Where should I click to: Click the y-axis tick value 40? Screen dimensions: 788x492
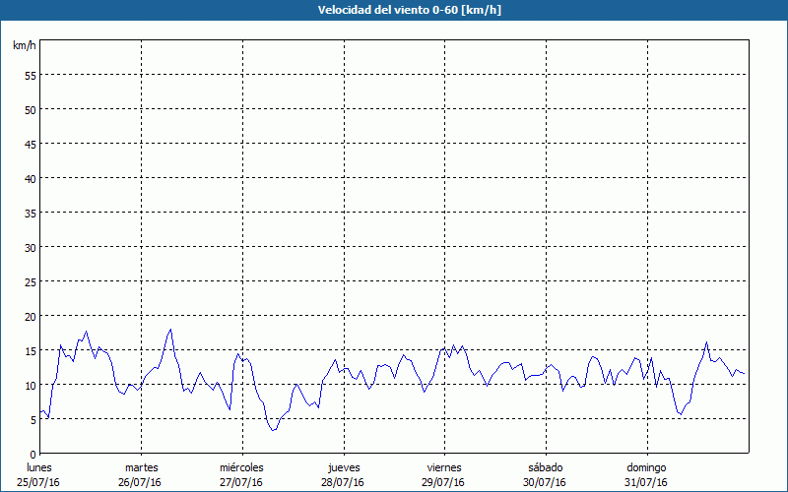click(x=31, y=178)
